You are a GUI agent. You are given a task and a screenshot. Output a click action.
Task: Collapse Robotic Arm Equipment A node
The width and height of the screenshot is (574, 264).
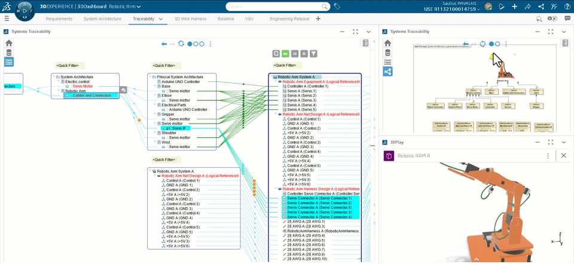(x=276, y=82)
